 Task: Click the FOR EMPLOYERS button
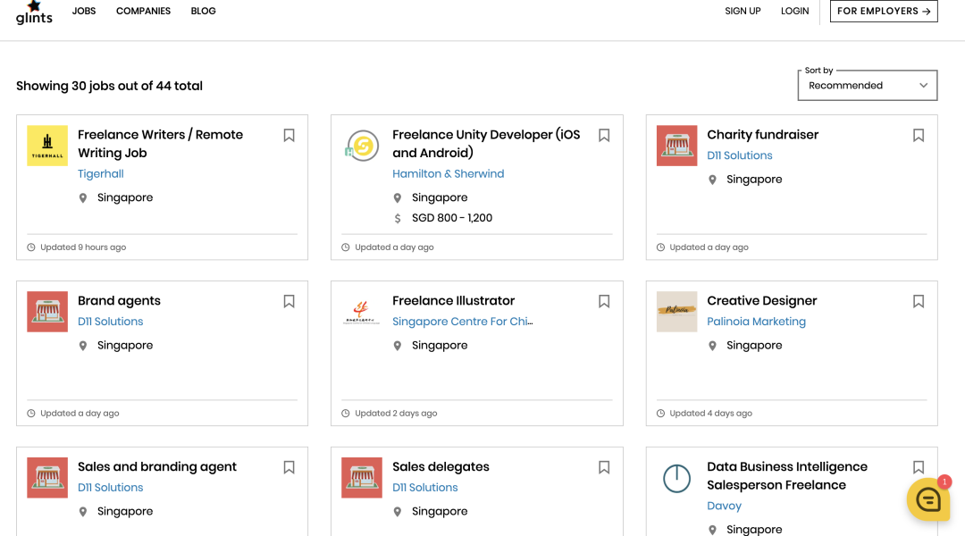click(x=884, y=11)
